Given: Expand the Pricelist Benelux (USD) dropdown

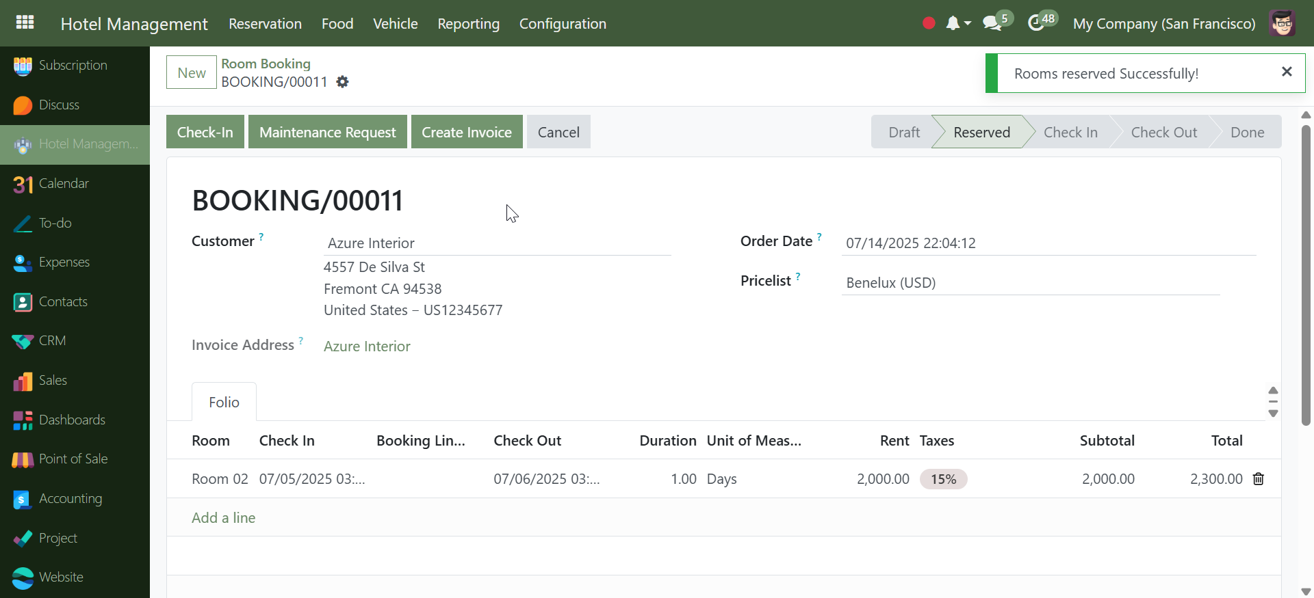Looking at the screenshot, I should 1030,283.
